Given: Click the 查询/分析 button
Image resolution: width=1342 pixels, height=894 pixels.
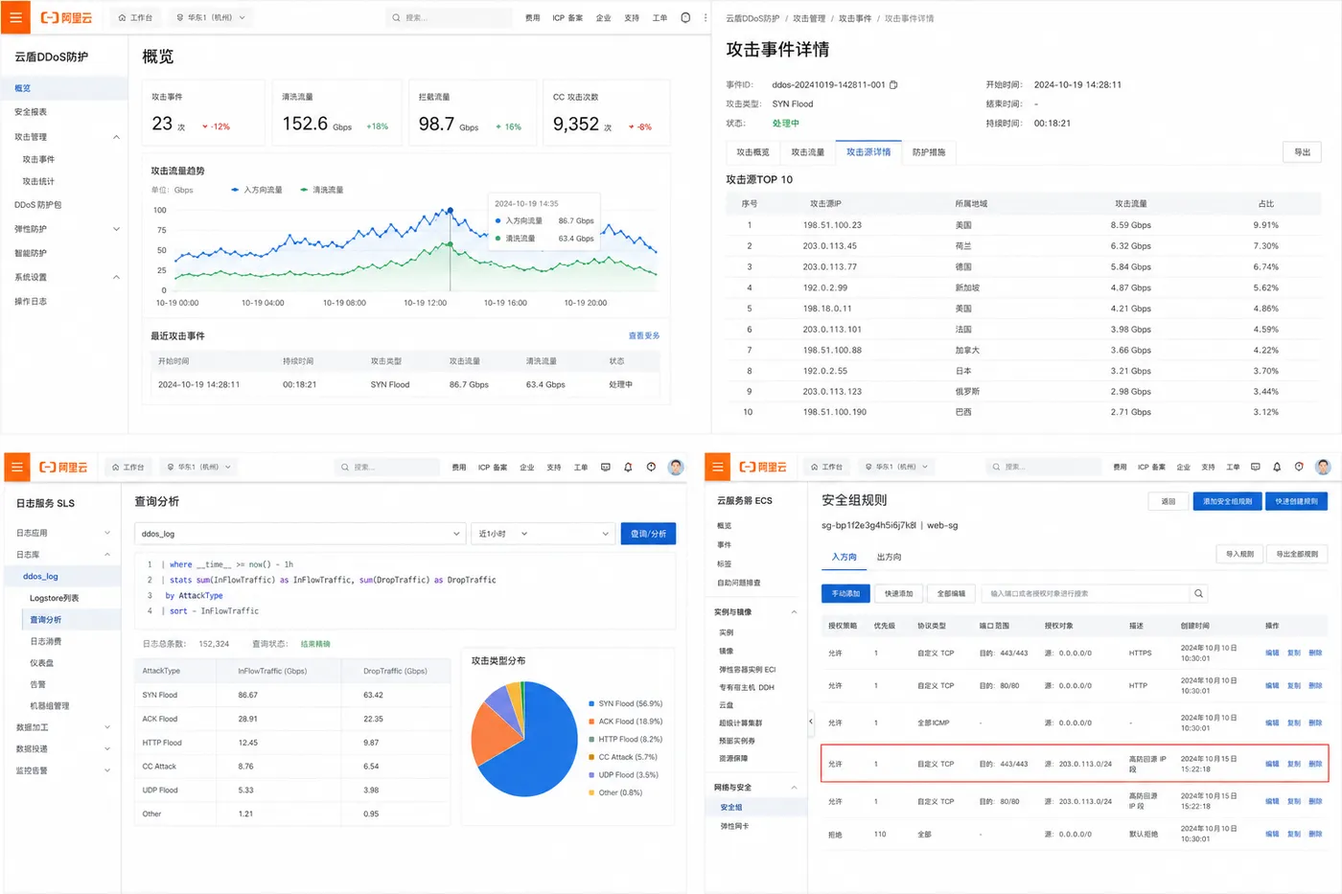Looking at the screenshot, I should [x=648, y=534].
